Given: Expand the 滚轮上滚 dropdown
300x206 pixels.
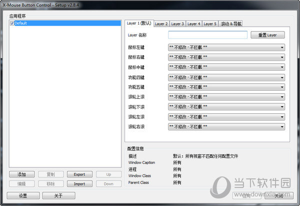Looking at the screenshot, I should coord(226,97).
